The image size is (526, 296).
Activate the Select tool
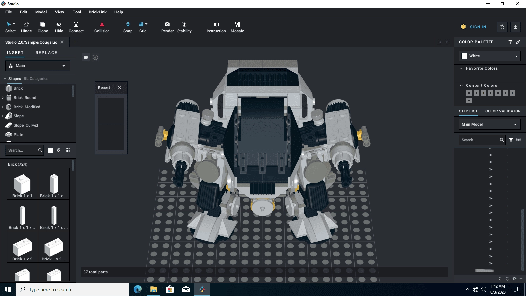coord(10,27)
